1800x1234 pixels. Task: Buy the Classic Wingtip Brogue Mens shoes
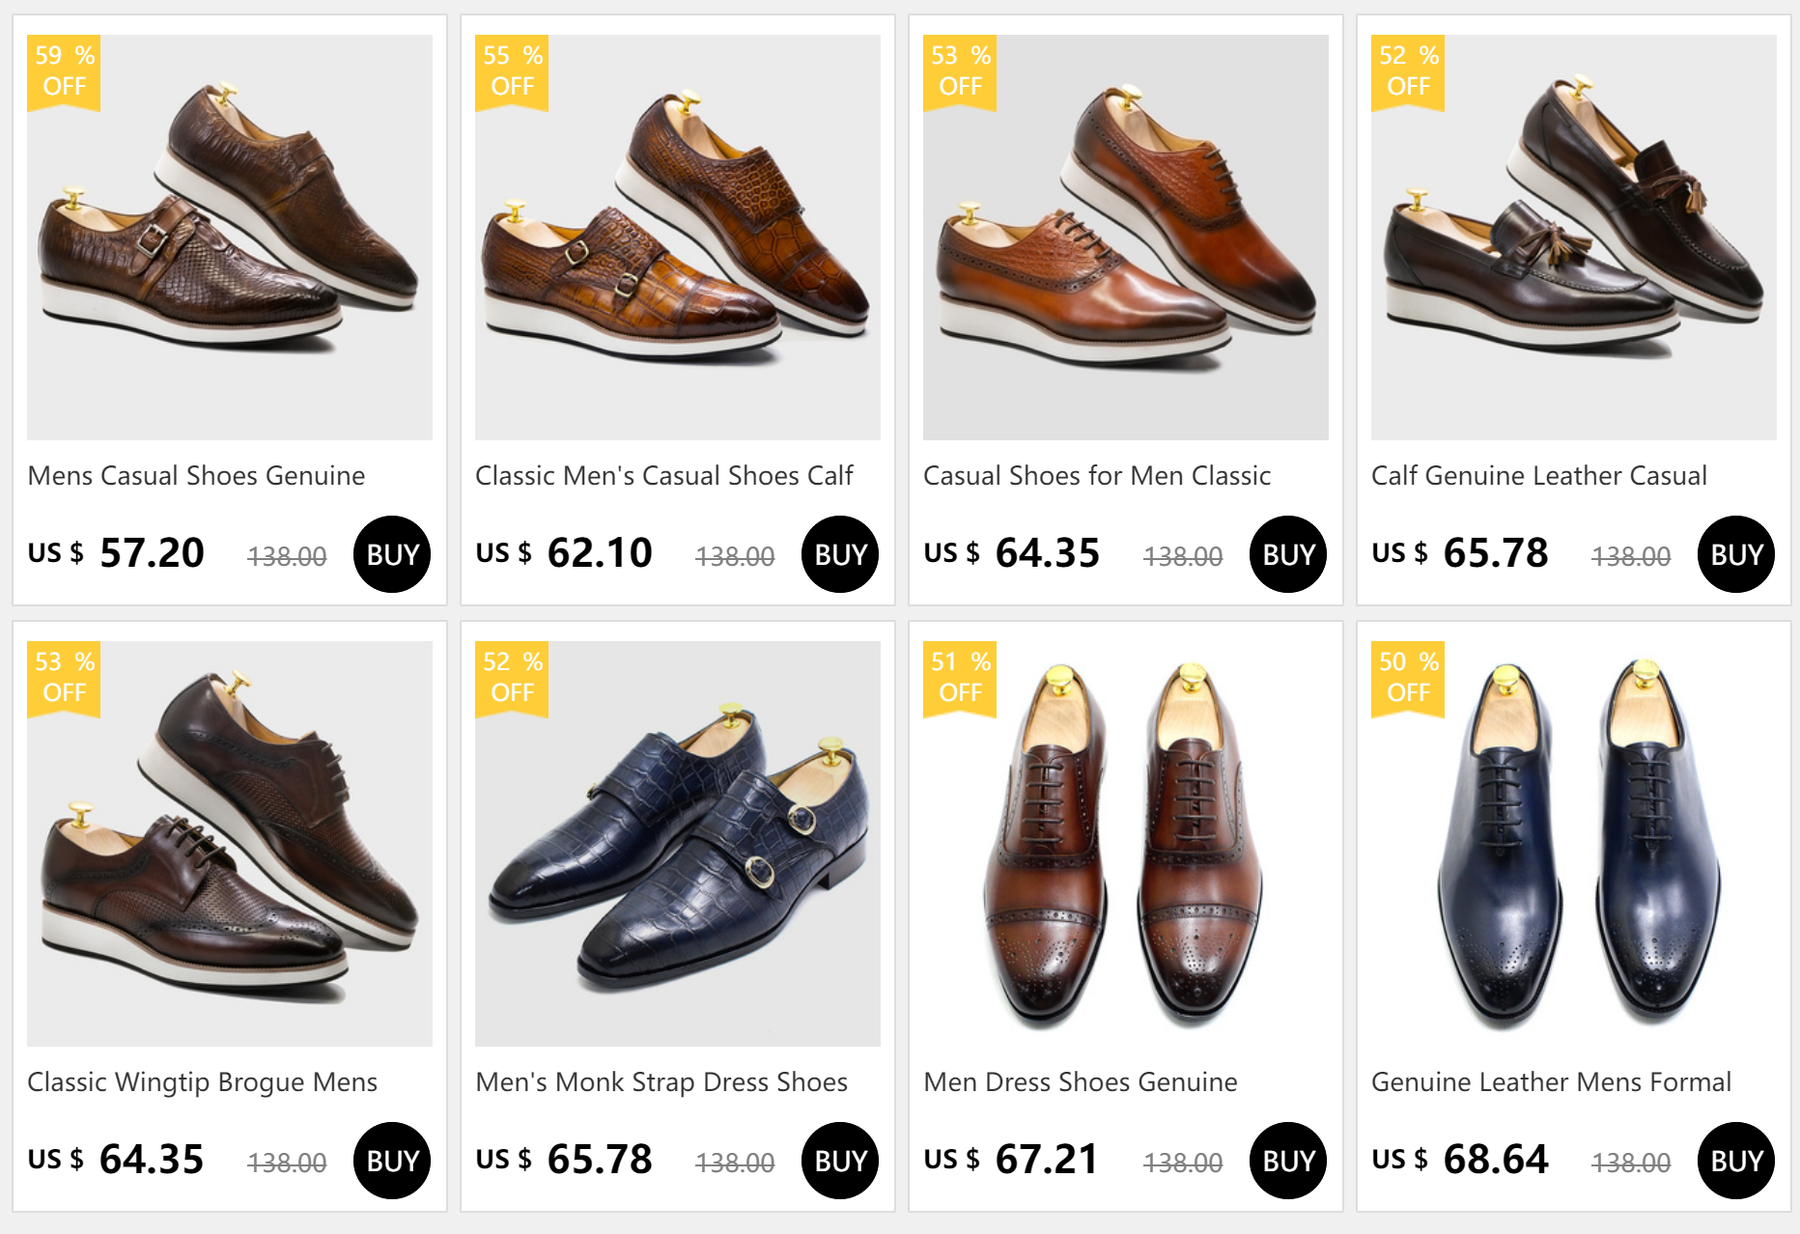click(x=392, y=1161)
